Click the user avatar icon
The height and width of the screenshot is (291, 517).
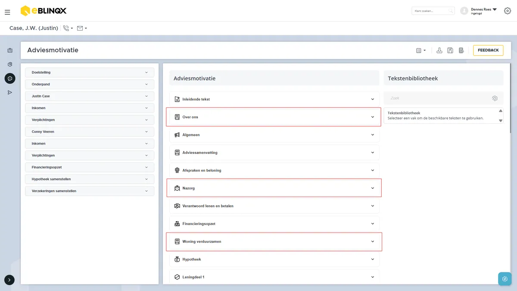click(464, 11)
